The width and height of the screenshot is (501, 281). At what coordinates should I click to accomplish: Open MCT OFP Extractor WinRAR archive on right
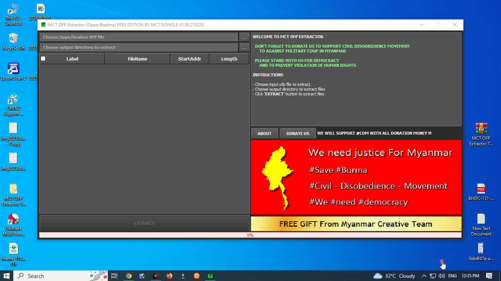[481, 134]
